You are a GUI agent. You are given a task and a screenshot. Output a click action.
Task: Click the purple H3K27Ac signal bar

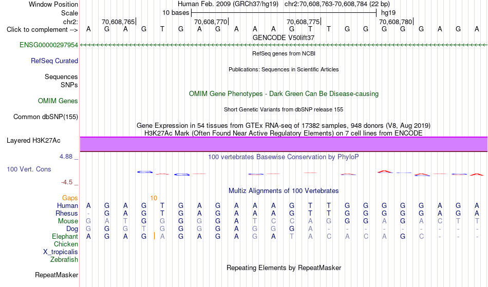click(x=284, y=144)
